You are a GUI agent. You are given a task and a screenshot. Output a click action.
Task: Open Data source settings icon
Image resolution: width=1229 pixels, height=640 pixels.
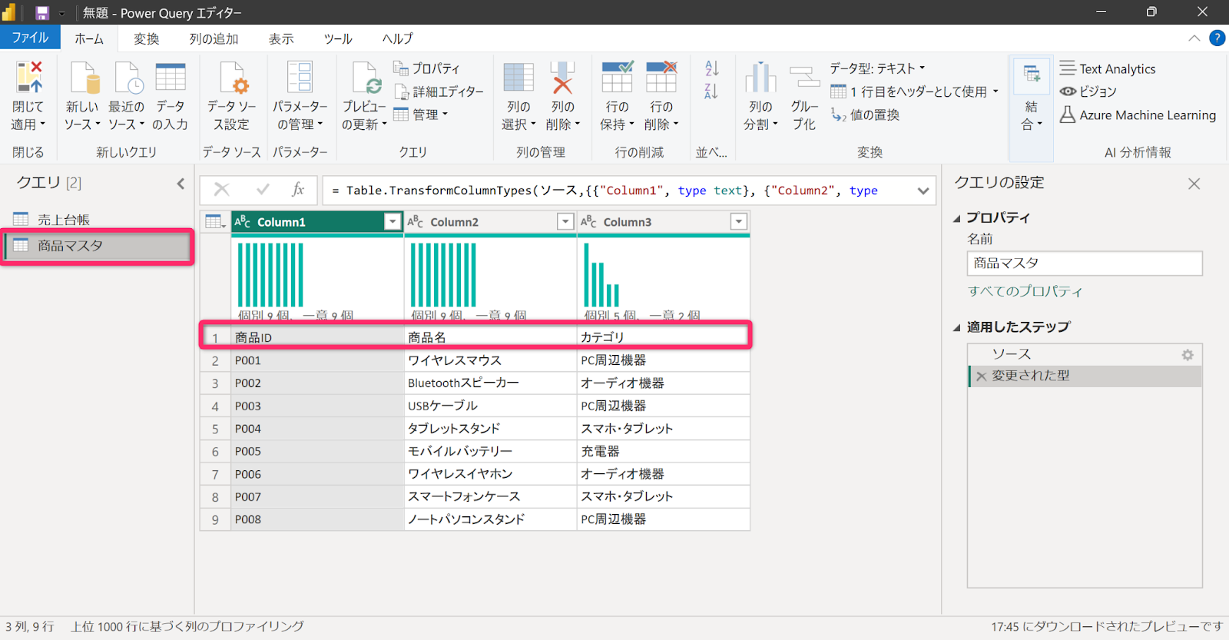(232, 78)
